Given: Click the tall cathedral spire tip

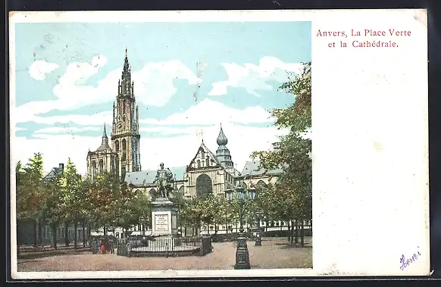Looking at the screenshot, I should (x=126, y=56).
